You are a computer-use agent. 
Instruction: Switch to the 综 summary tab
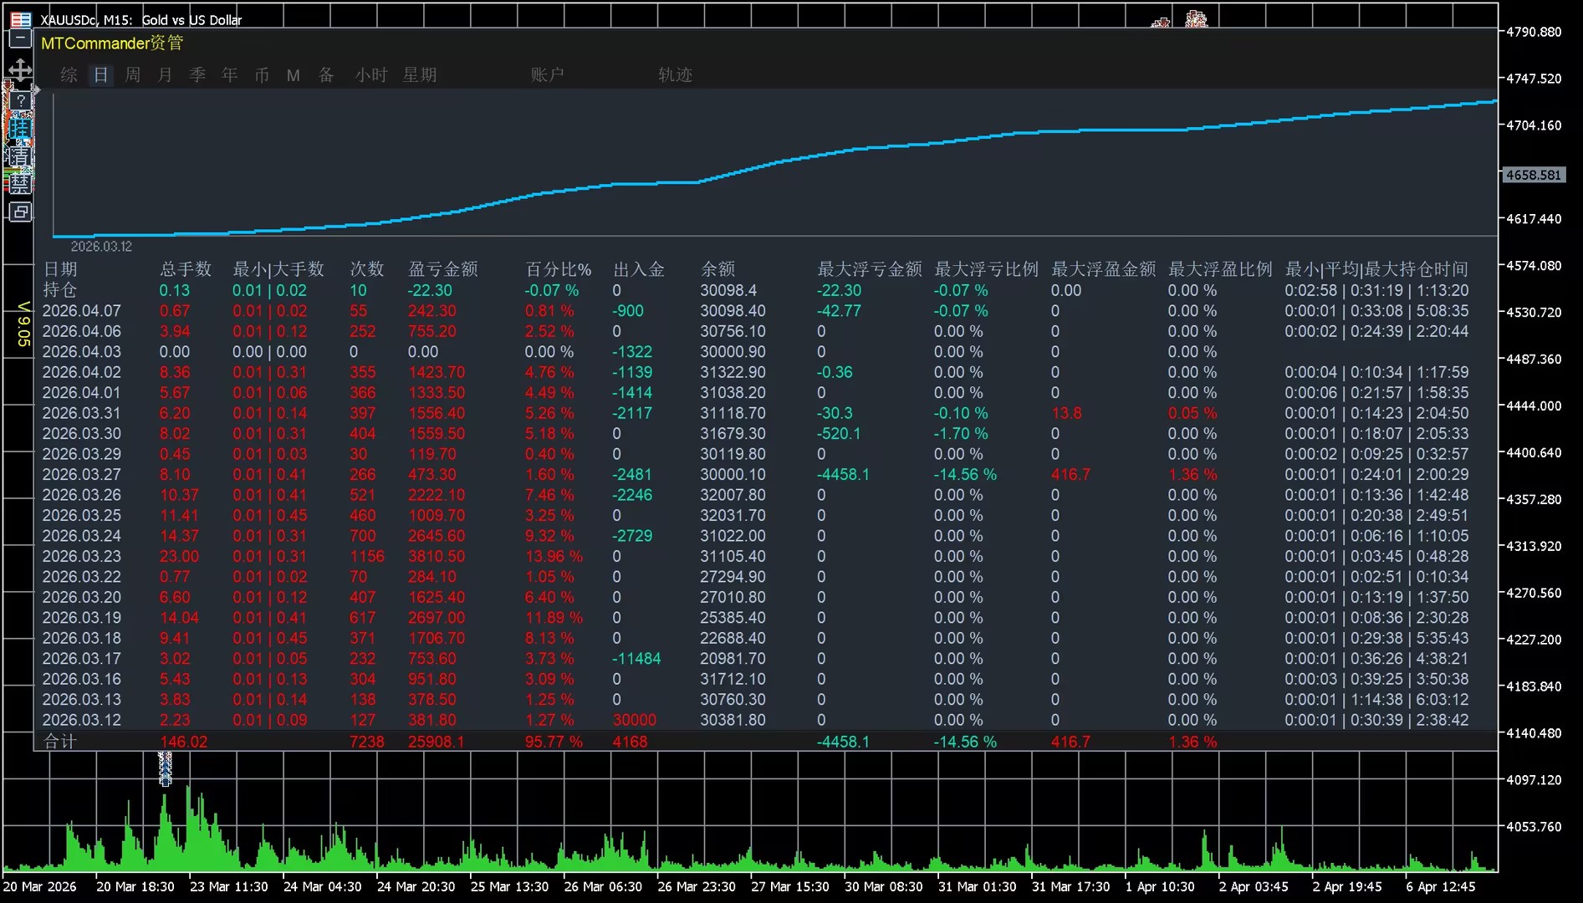click(69, 75)
